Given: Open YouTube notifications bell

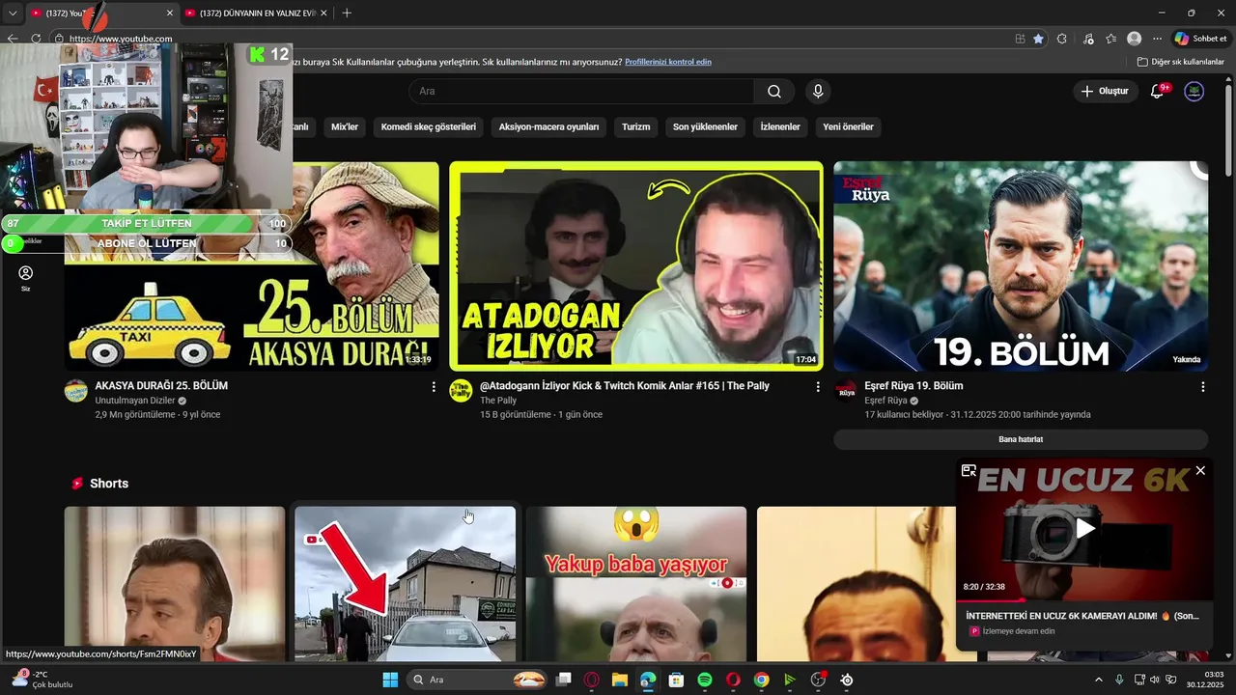Looking at the screenshot, I should point(1157,91).
